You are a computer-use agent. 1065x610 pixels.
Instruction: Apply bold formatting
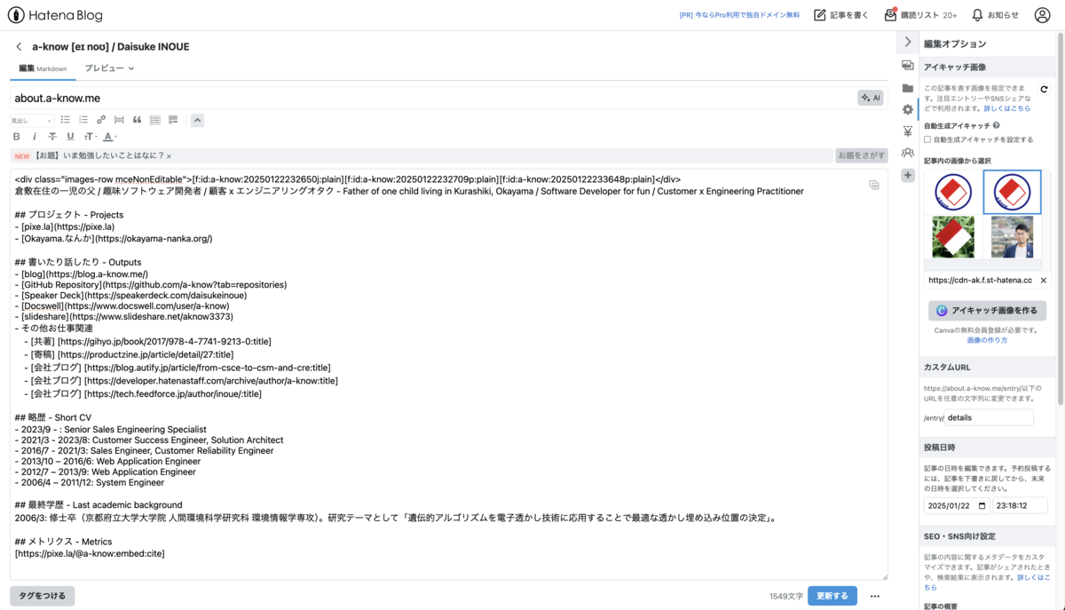pyautogui.click(x=17, y=137)
